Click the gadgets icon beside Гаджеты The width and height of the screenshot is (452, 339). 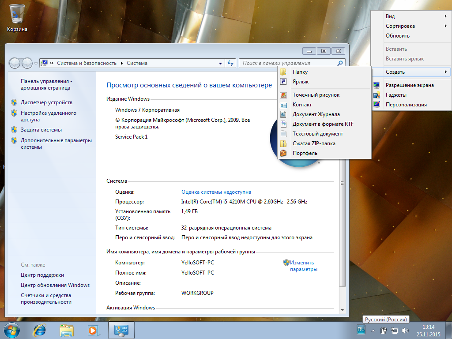click(377, 95)
